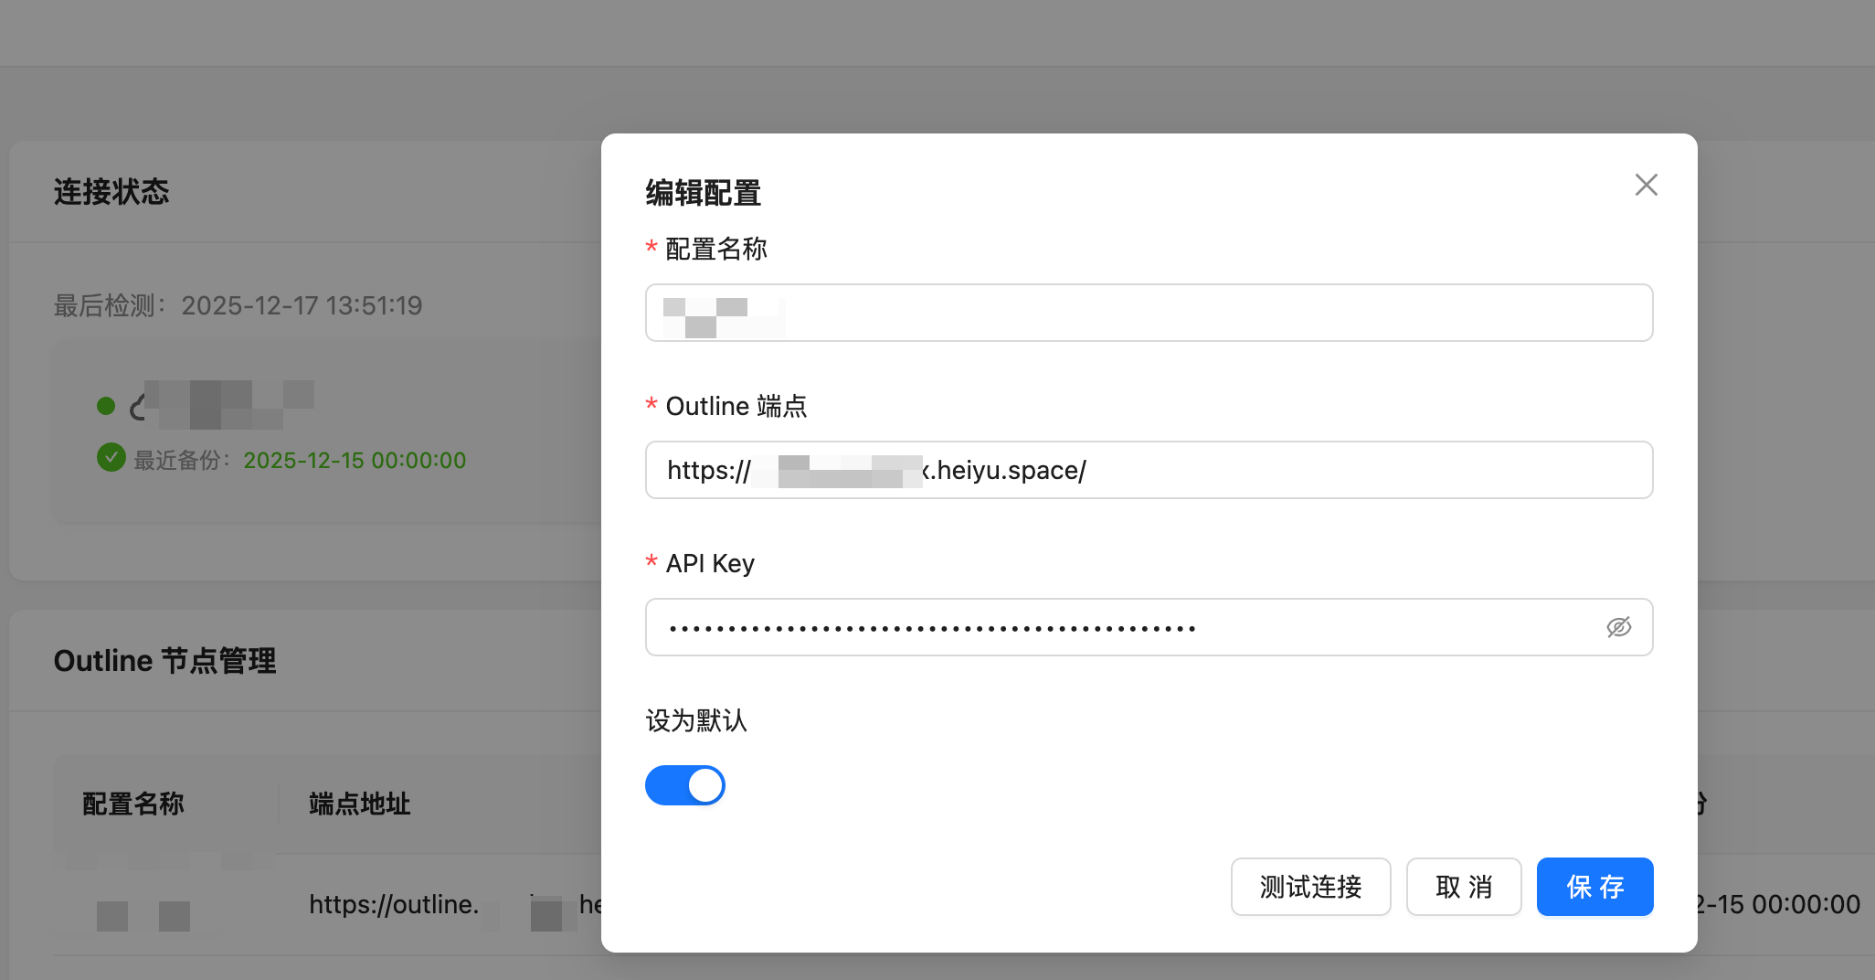The height and width of the screenshot is (980, 1875).
Task: Click the Outline 端点 field label
Action: (736, 406)
